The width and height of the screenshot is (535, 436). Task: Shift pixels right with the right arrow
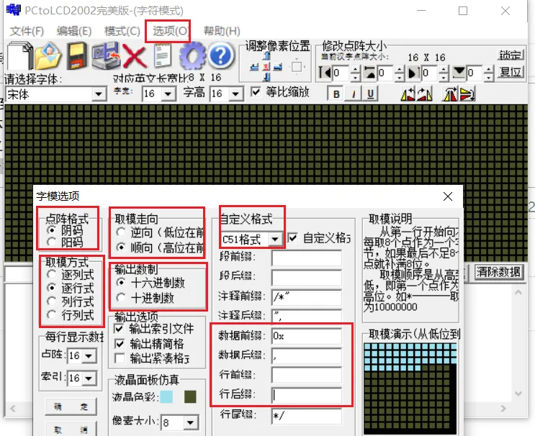coord(278,66)
